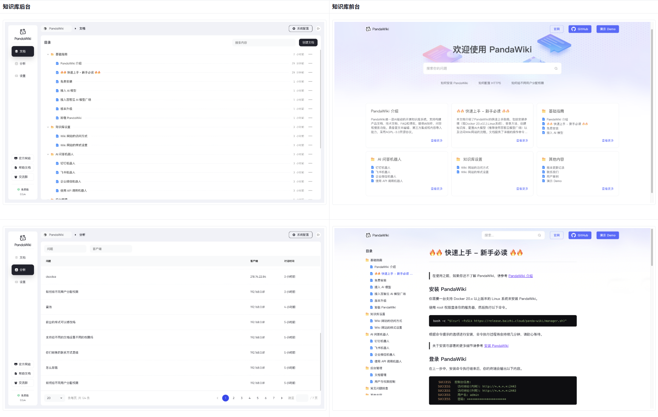Click the 创建文档 button
This screenshot has width=658, height=417.
point(308,43)
